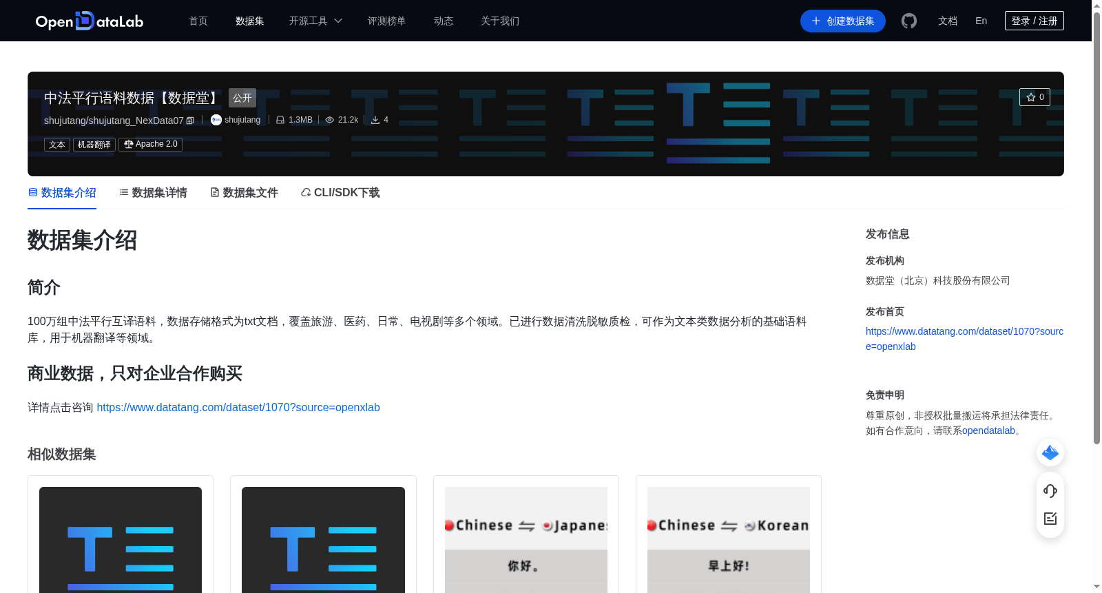Click the OpenDataLab logo
Image resolution: width=1102 pixels, height=593 pixels.
pos(90,21)
